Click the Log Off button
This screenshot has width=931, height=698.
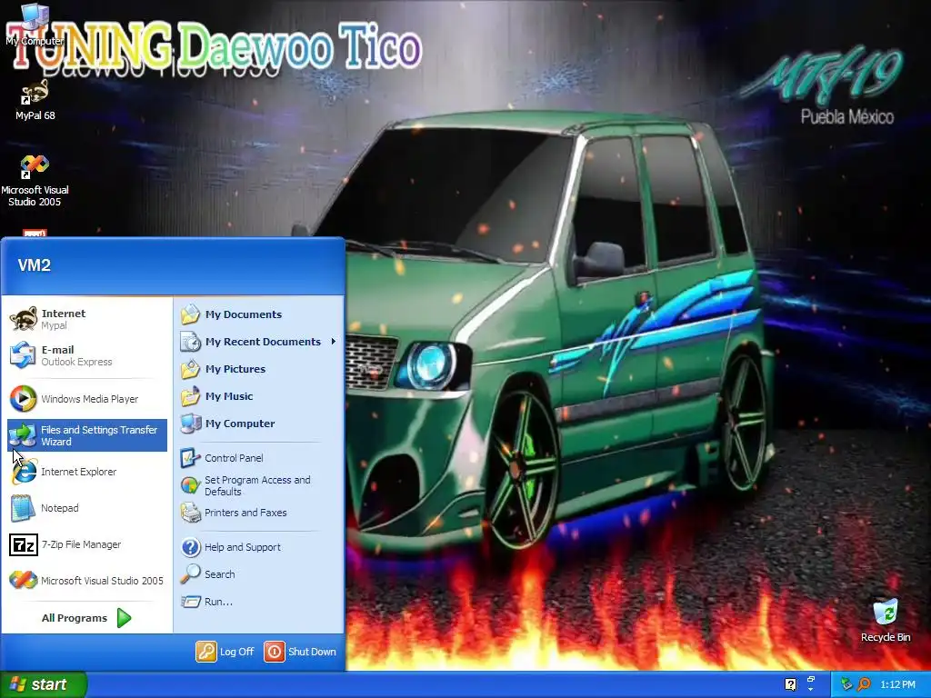pyautogui.click(x=225, y=652)
